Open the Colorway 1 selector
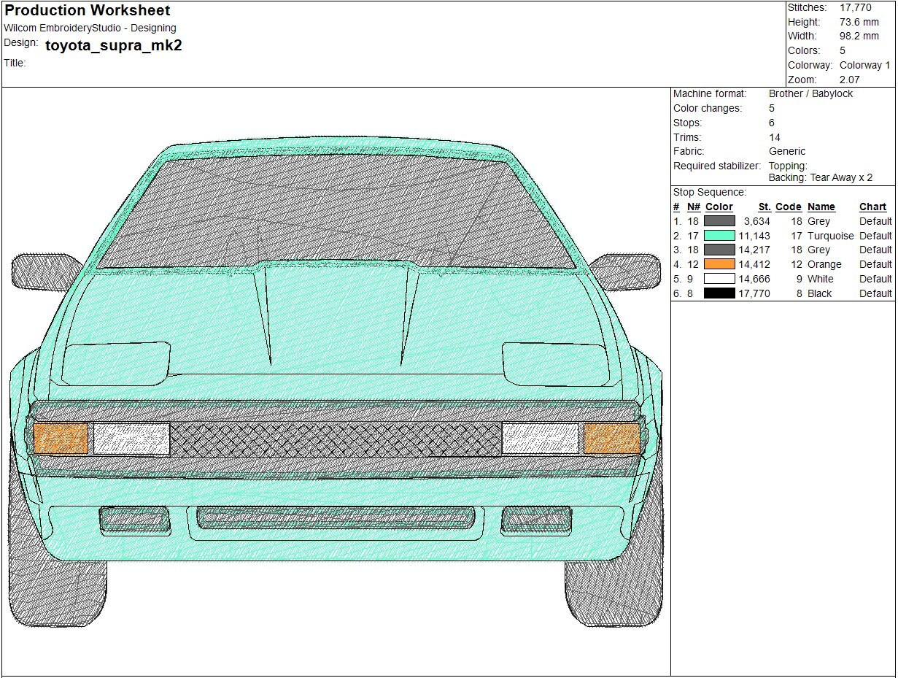This screenshot has width=898, height=678. click(x=865, y=65)
